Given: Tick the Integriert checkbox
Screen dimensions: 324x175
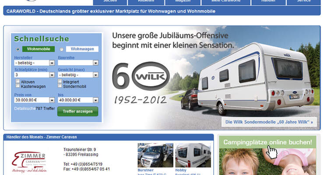Looking at the screenshot, I should tap(60, 81).
